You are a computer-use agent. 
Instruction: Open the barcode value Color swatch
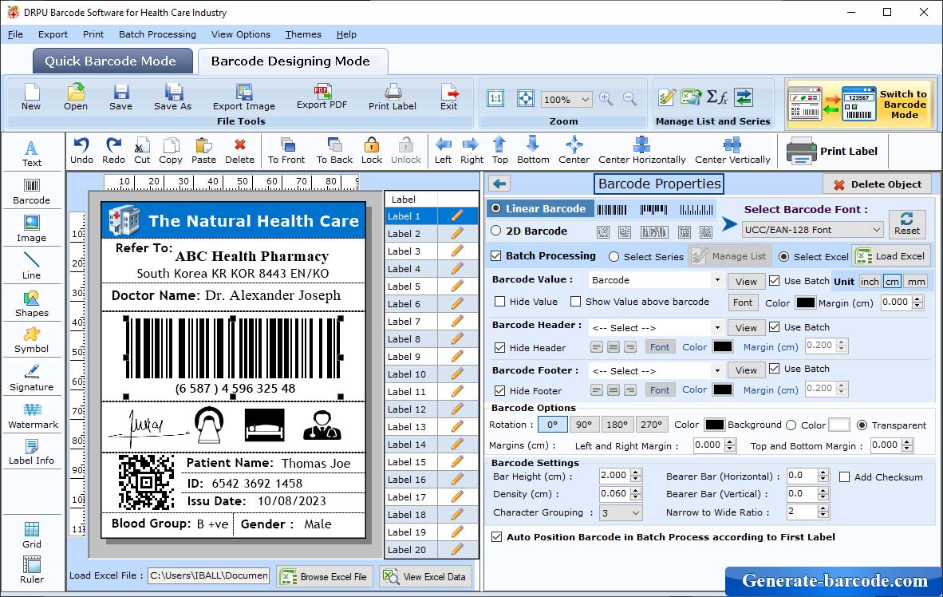pyautogui.click(x=805, y=302)
